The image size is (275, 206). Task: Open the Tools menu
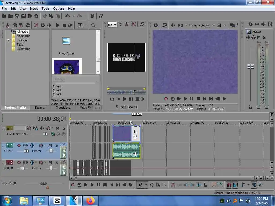coord(45,9)
